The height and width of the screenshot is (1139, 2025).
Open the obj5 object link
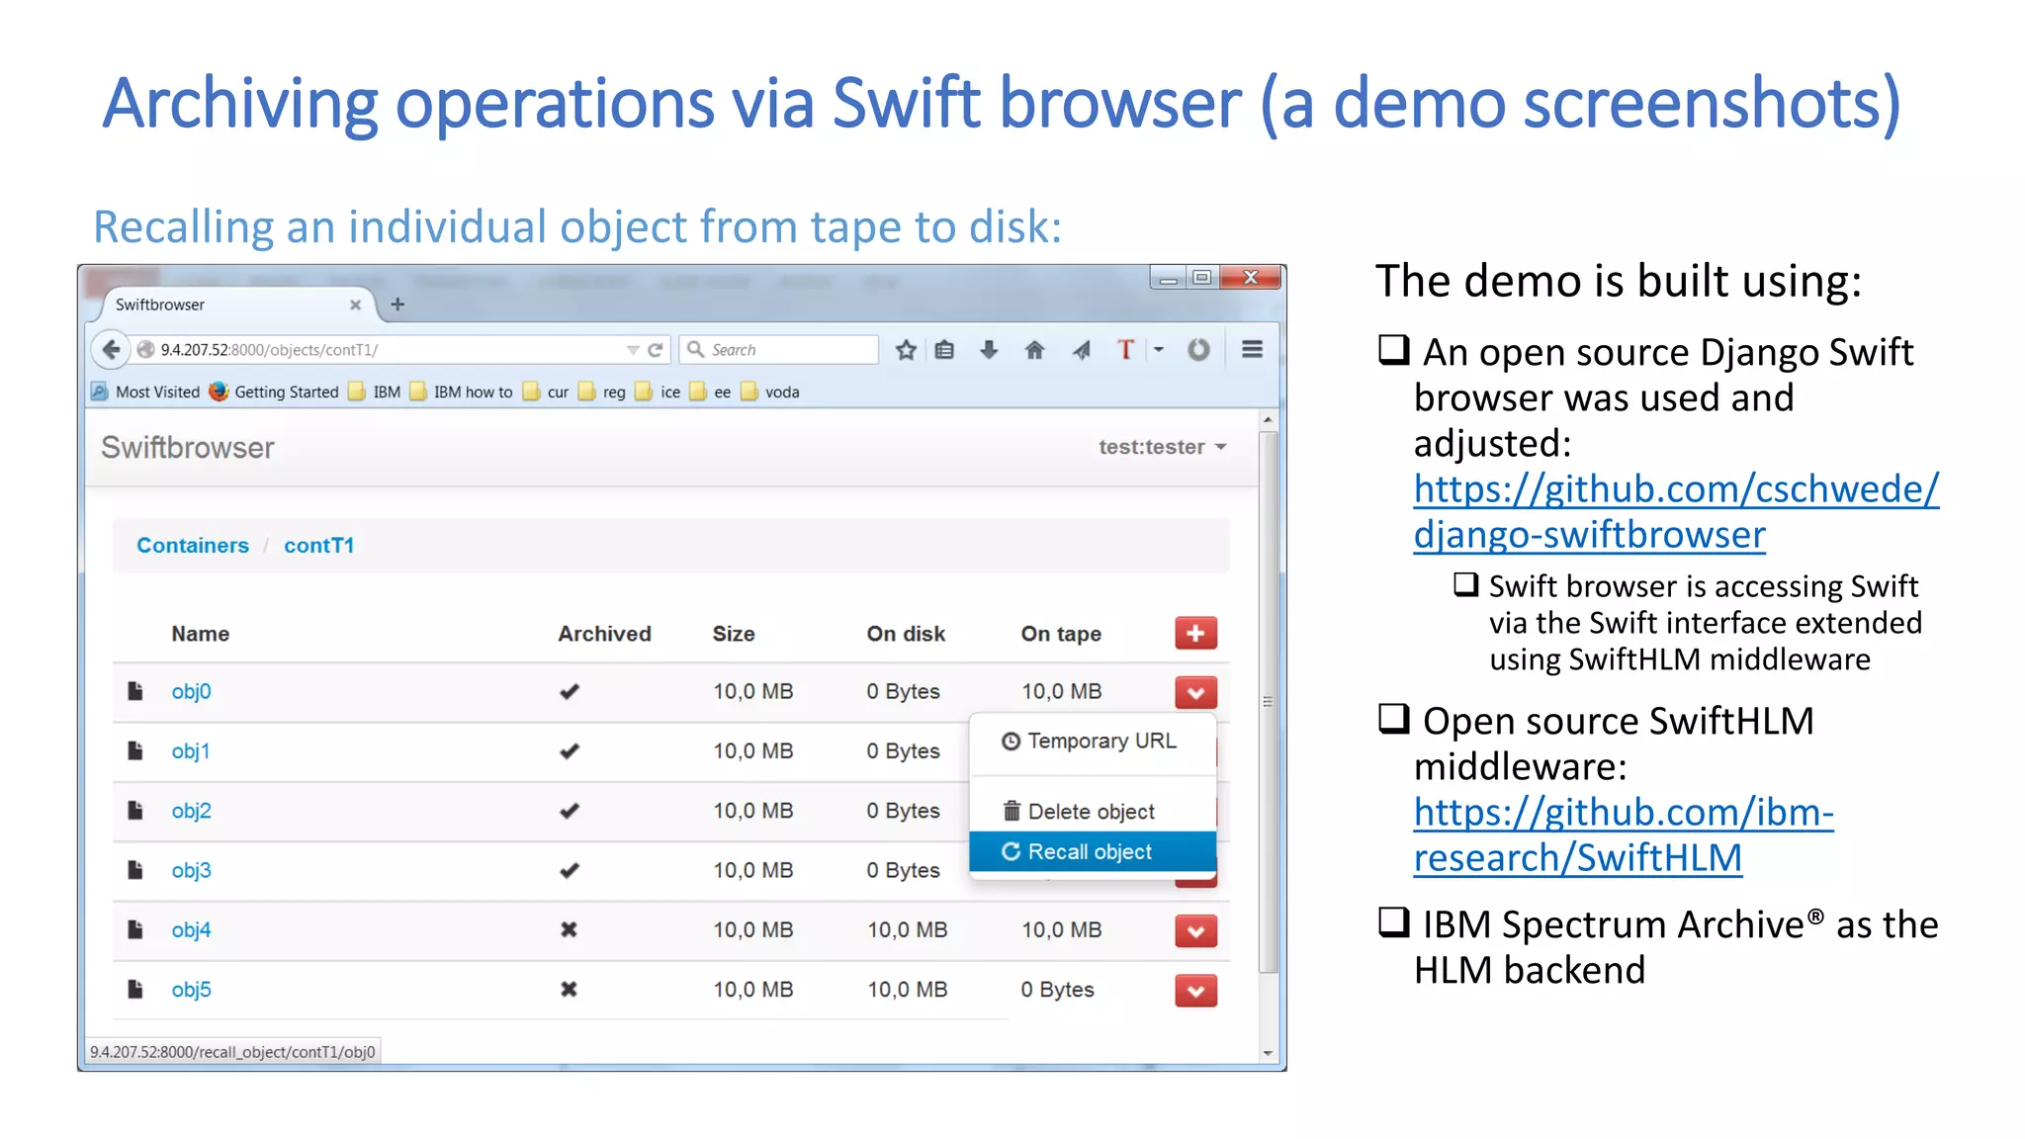click(x=191, y=989)
